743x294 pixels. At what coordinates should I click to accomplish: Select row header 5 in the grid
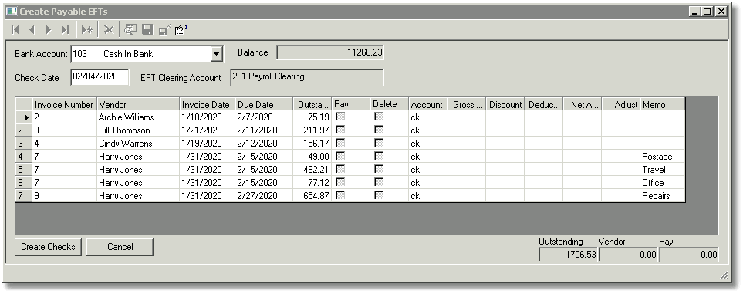(24, 169)
